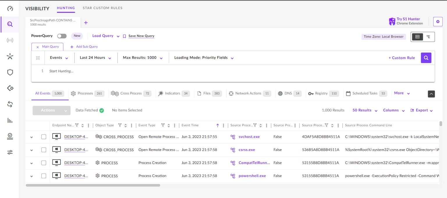
Task: Enable the PowerQuery toggle
Action: [x=61, y=36]
